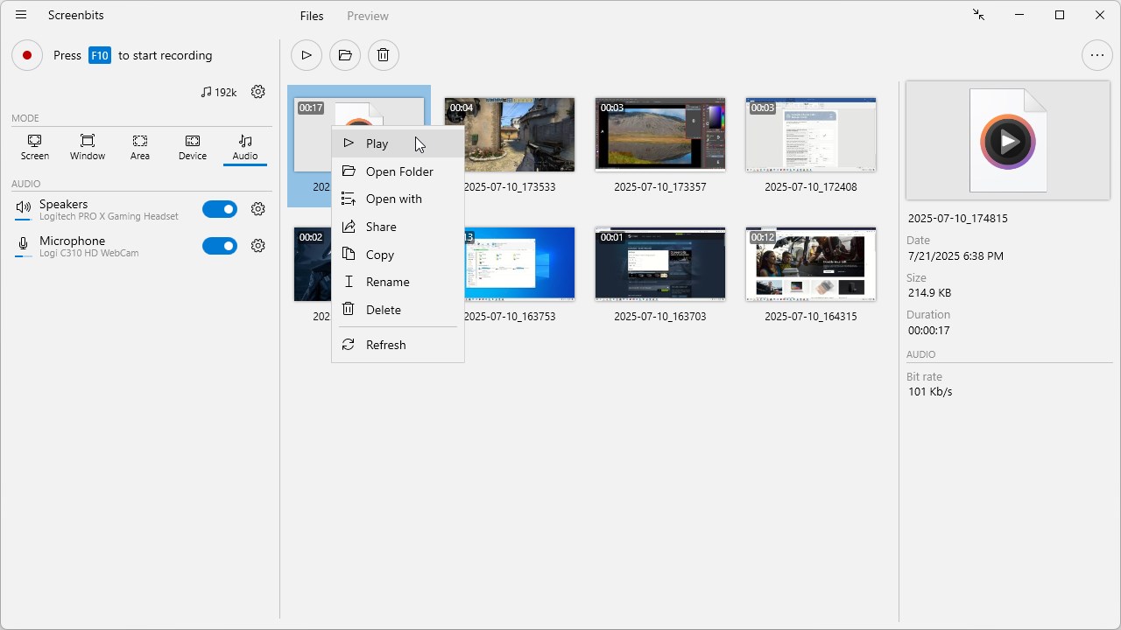The image size is (1121, 630).
Task: Turn off the Microphone audio source
Action: pyautogui.click(x=220, y=245)
